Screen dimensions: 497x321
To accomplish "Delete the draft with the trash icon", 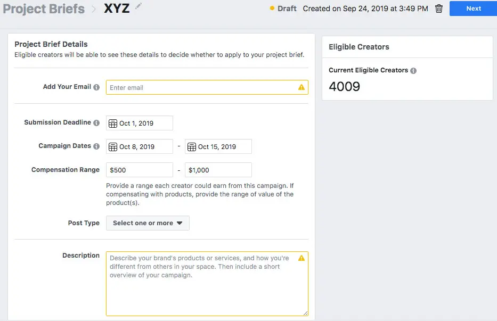I will (x=439, y=9).
